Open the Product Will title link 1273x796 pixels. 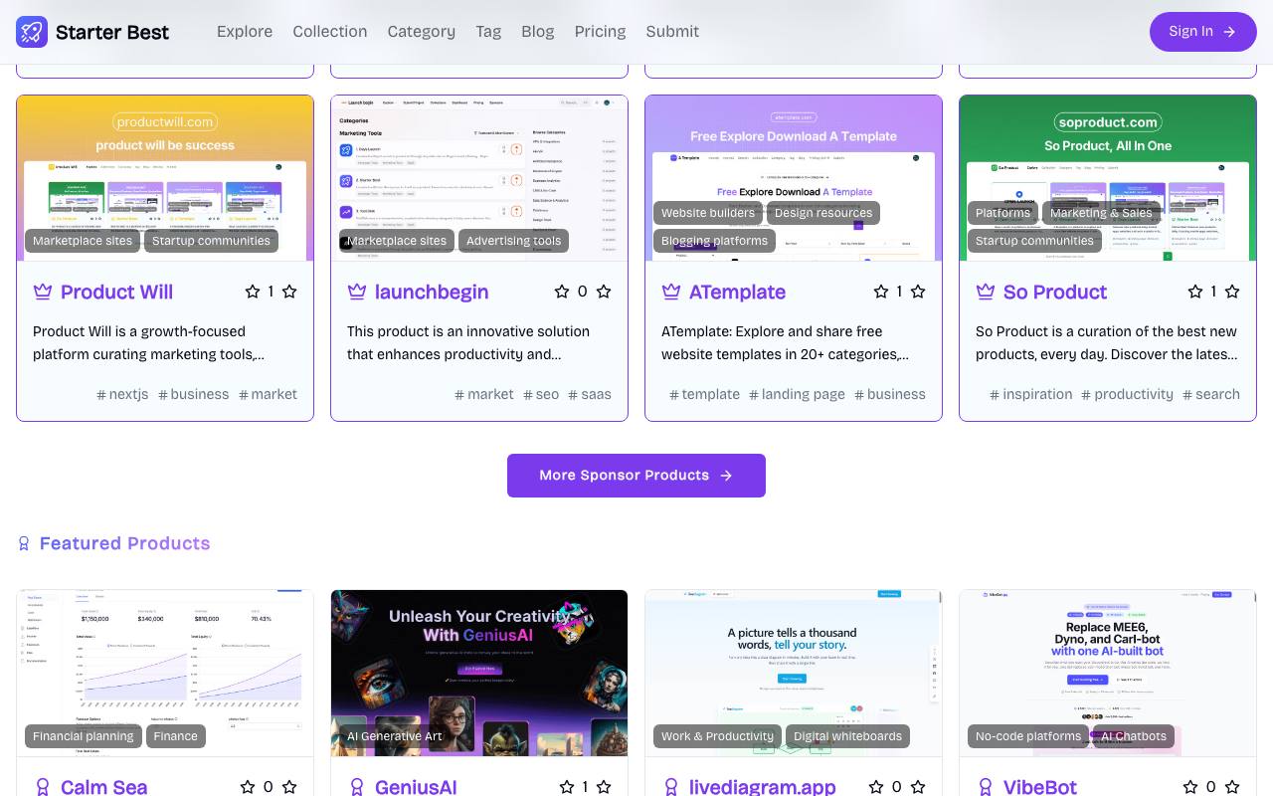(x=116, y=292)
